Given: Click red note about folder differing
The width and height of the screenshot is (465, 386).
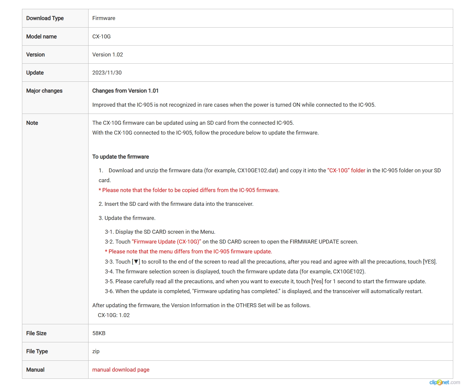Looking at the screenshot, I should point(189,190).
